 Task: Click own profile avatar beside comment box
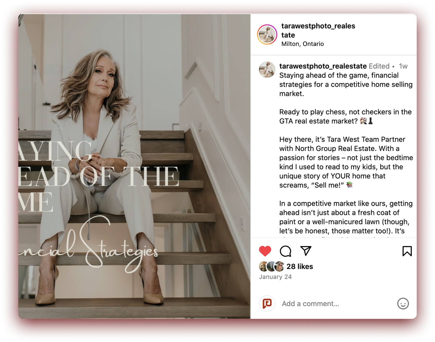267,303
